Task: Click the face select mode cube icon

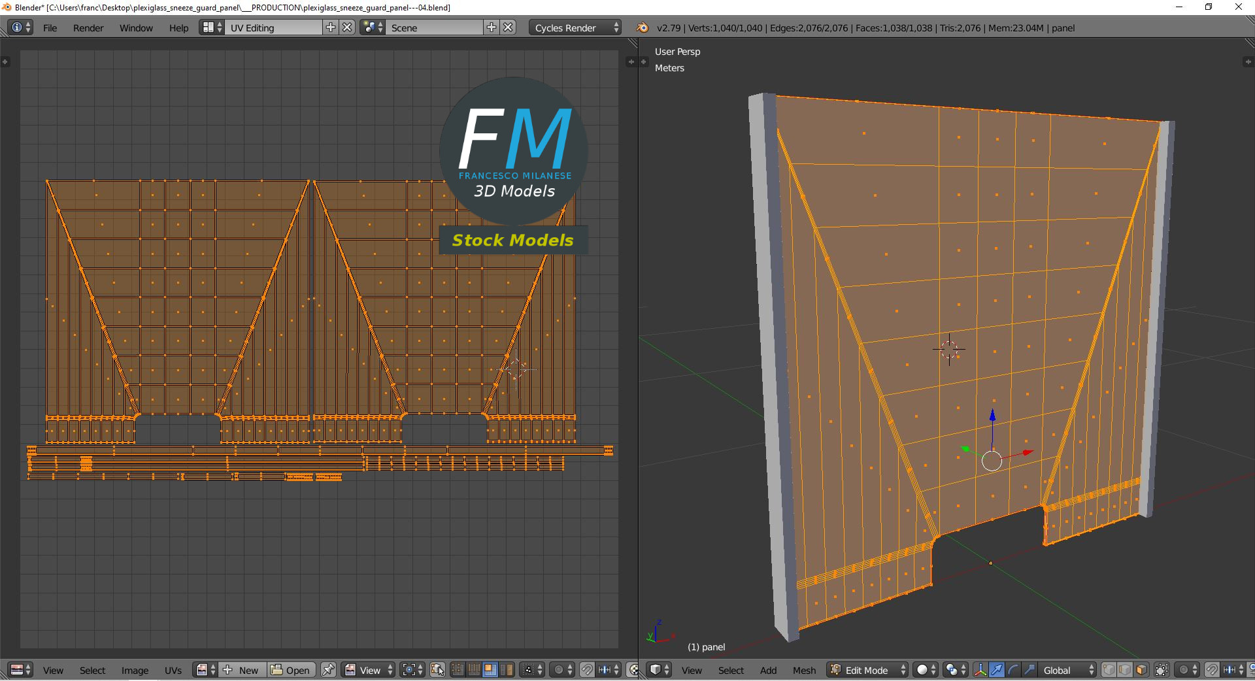Action: (1141, 670)
